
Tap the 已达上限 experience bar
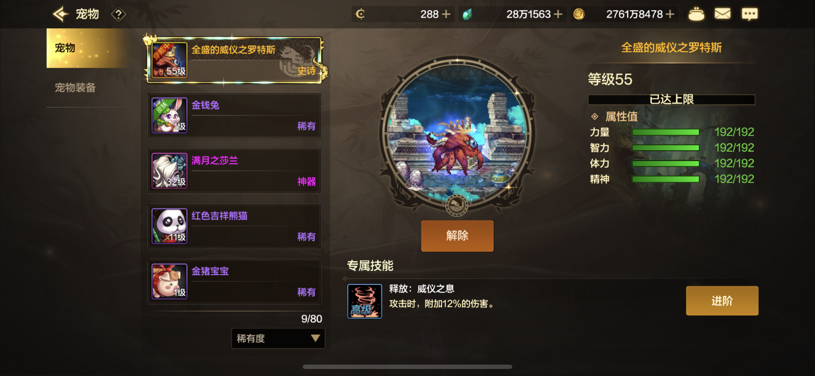[x=671, y=100]
